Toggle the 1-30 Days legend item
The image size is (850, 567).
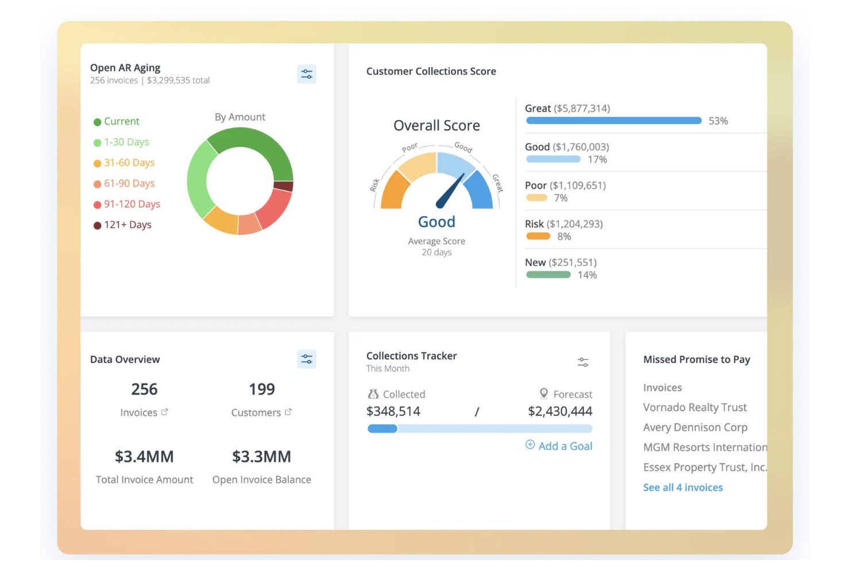coord(121,142)
